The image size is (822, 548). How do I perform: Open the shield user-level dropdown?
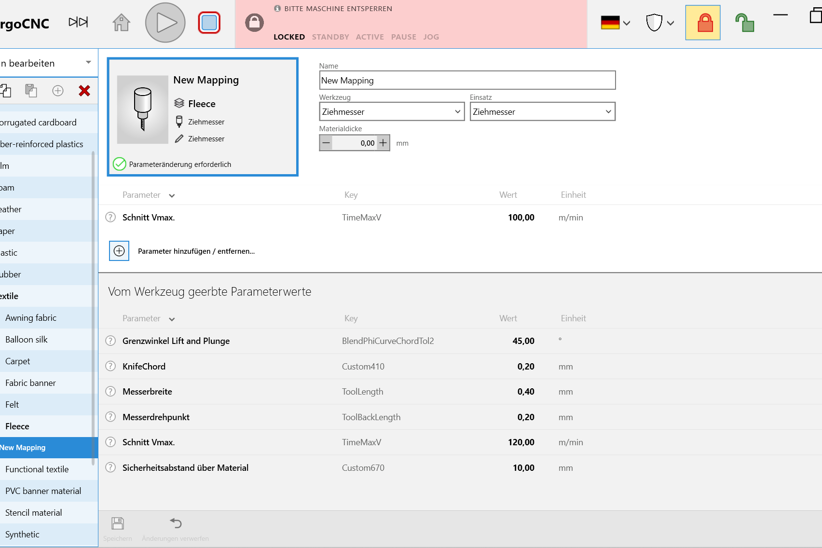(x=660, y=23)
